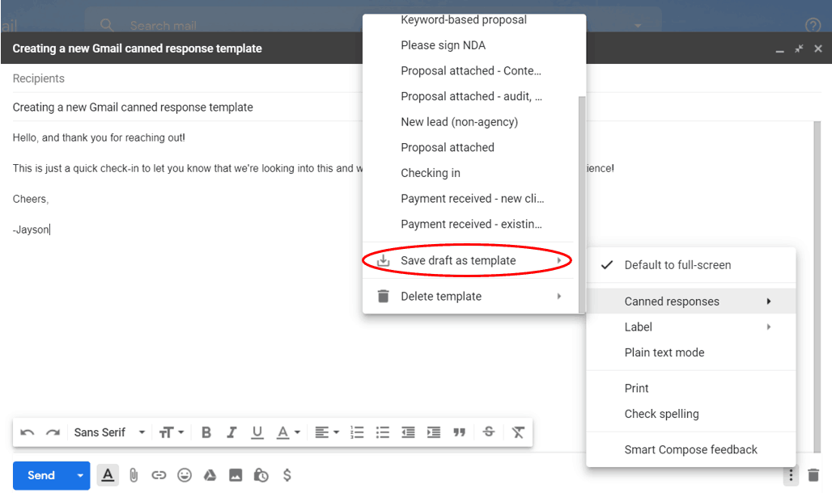
Task: Expand the Delete template submenu
Action: coord(439,296)
